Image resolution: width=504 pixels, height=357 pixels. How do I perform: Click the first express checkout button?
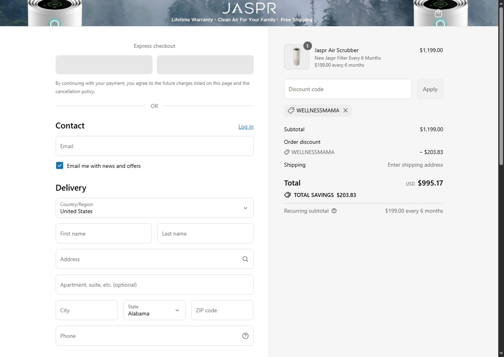(x=104, y=65)
